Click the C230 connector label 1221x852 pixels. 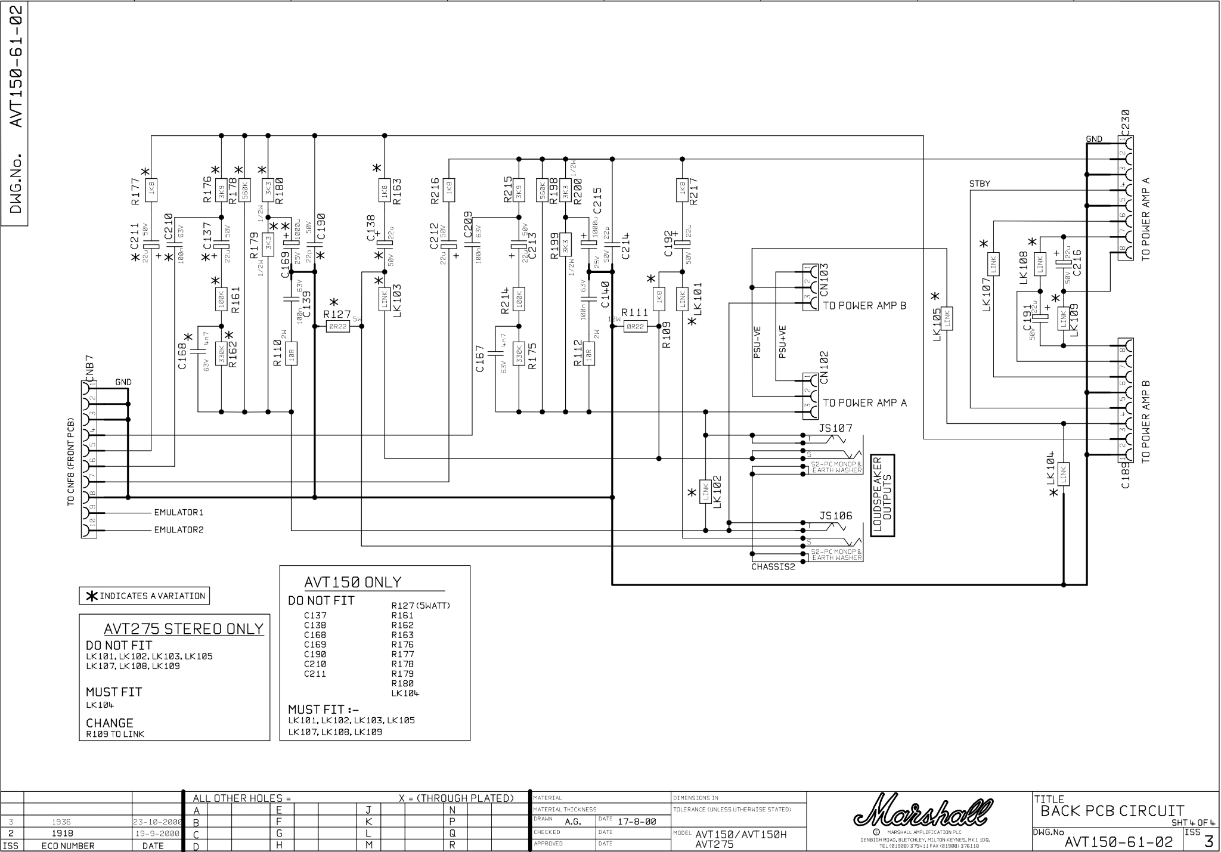click(1125, 123)
